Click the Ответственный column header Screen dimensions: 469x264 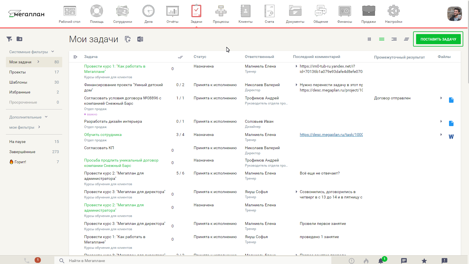(259, 57)
